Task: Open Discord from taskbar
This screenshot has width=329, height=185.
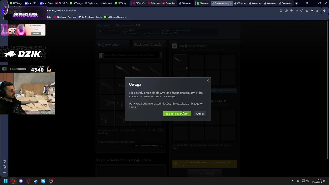Action: [21, 181]
